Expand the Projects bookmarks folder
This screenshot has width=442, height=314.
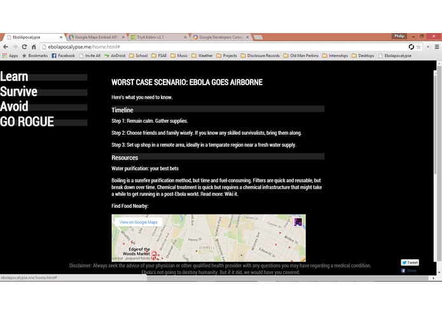click(226, 56)
